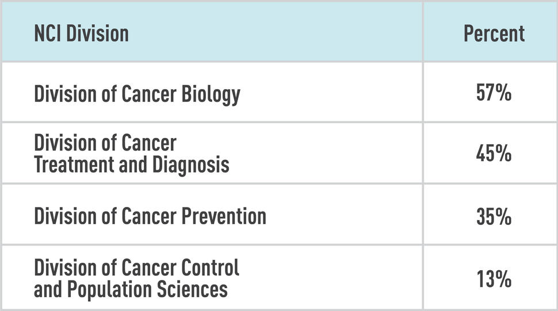
Task: Click Division of Cancer Control and Population Sciences
Action: (x=136, y=278)
